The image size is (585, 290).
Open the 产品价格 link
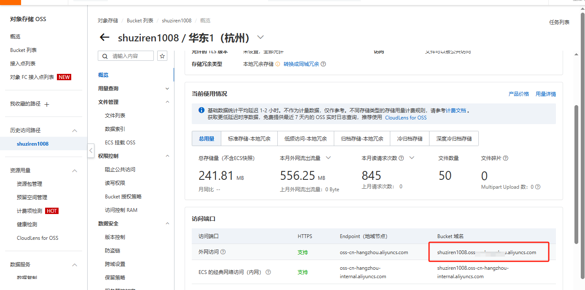pyautogui.click(x=519, y=94)
